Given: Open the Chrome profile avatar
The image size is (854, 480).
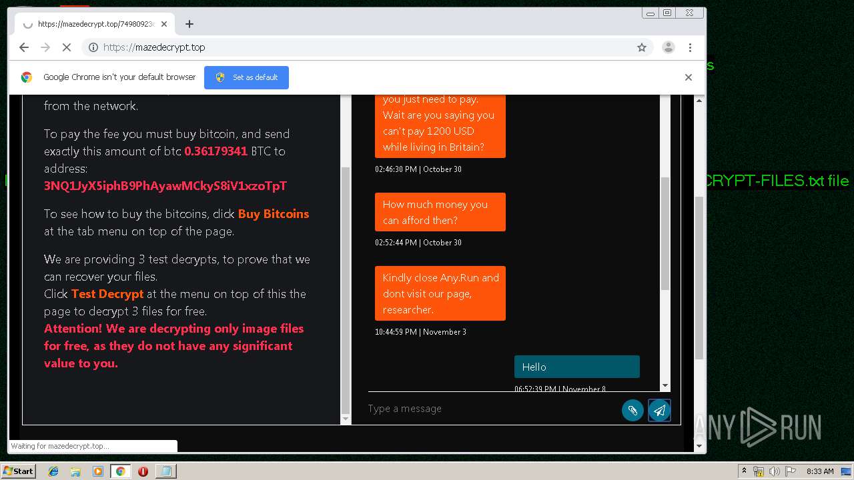Looking at the screenshot, I should (668, 47).
